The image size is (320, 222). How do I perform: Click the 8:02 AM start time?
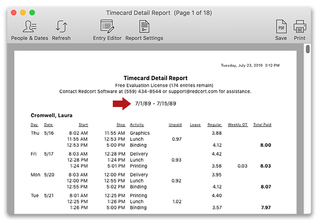pyautogui.click(x=79, y=133)
